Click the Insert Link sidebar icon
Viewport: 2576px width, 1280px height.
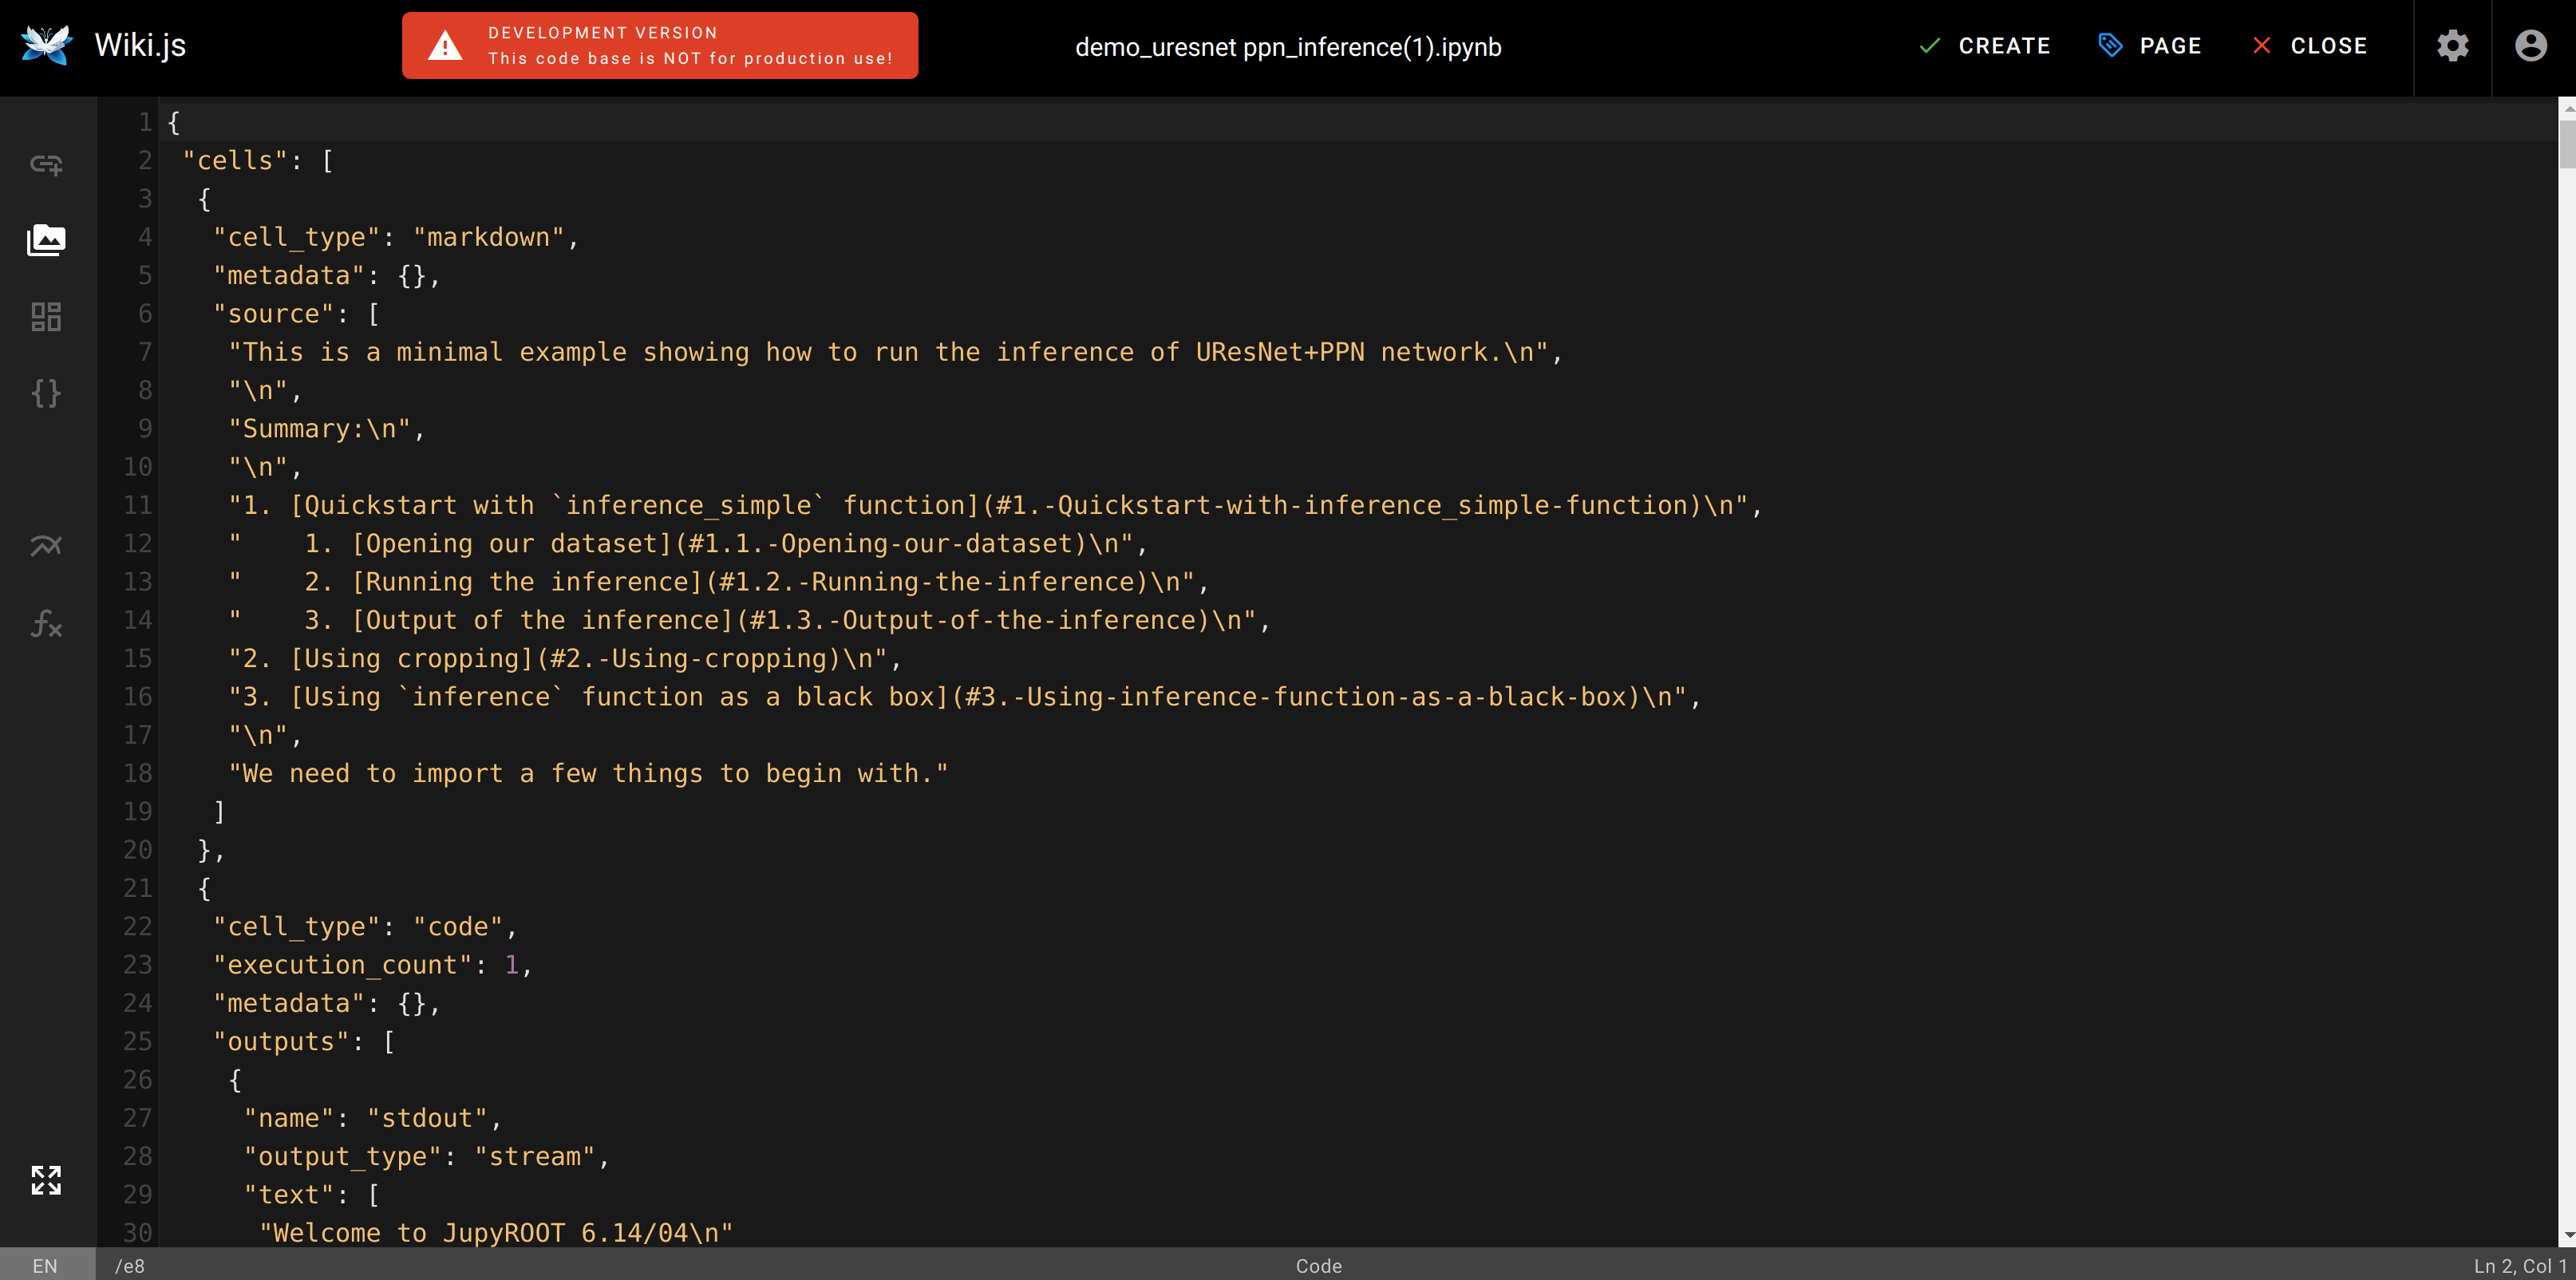[46, 164]
